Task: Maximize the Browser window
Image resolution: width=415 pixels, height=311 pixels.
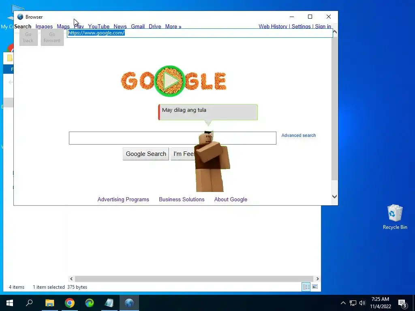Action: tap(310, 17)
